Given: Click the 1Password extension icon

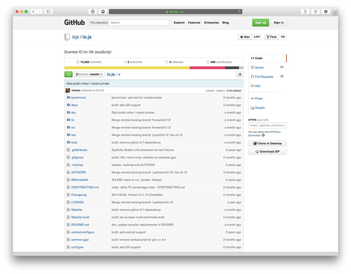Looking at the screenshot, I should pos(93,12).
